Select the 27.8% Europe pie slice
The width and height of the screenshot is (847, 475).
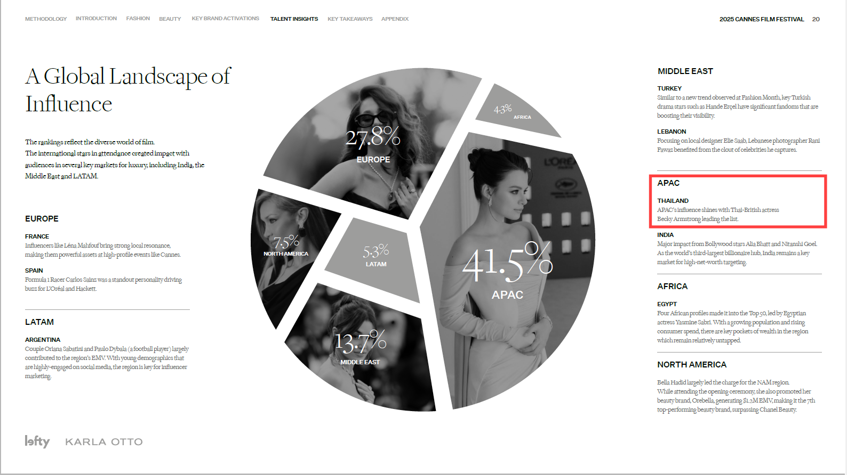coord(373,144)
